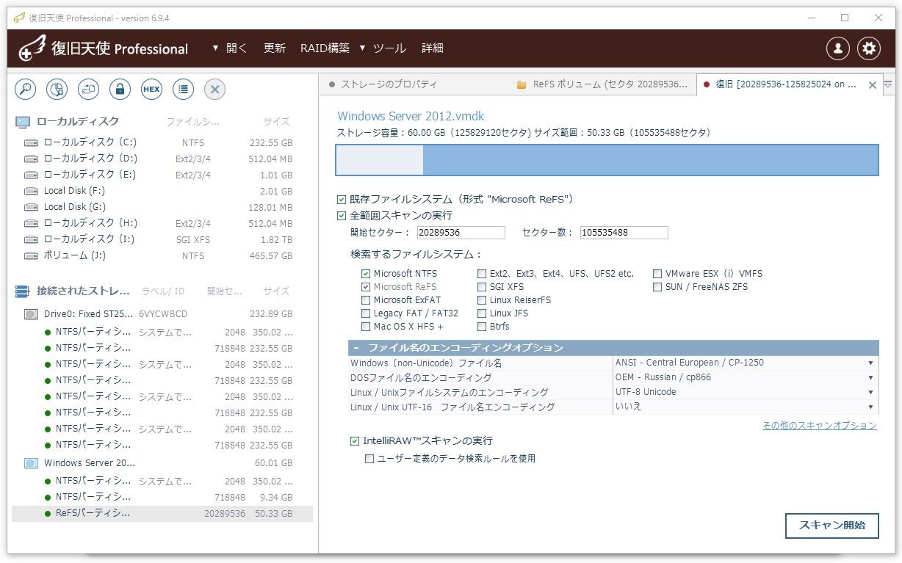The width and height of the screenshot is (902, 563).
Task: Toggle 全範囲スキャンの実行 checkbox
Action: point(341,216)
